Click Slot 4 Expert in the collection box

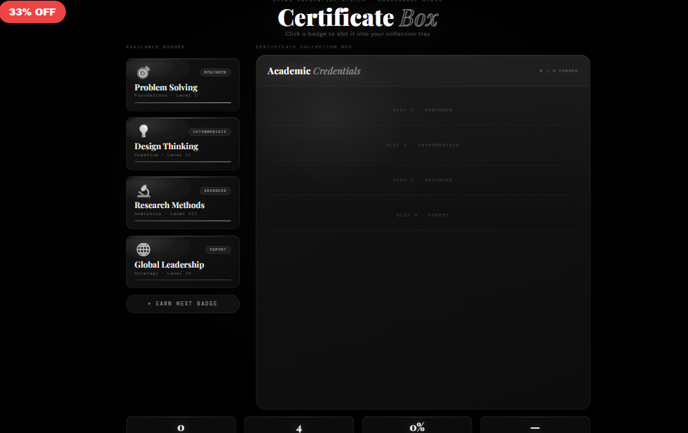[422, 214]
